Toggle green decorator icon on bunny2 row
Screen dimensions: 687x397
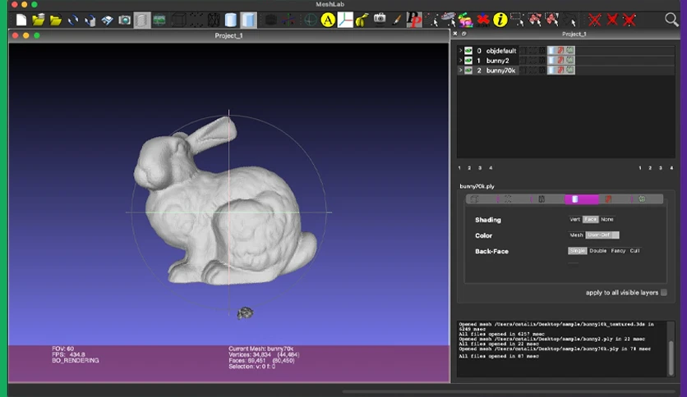pos(569,61)
